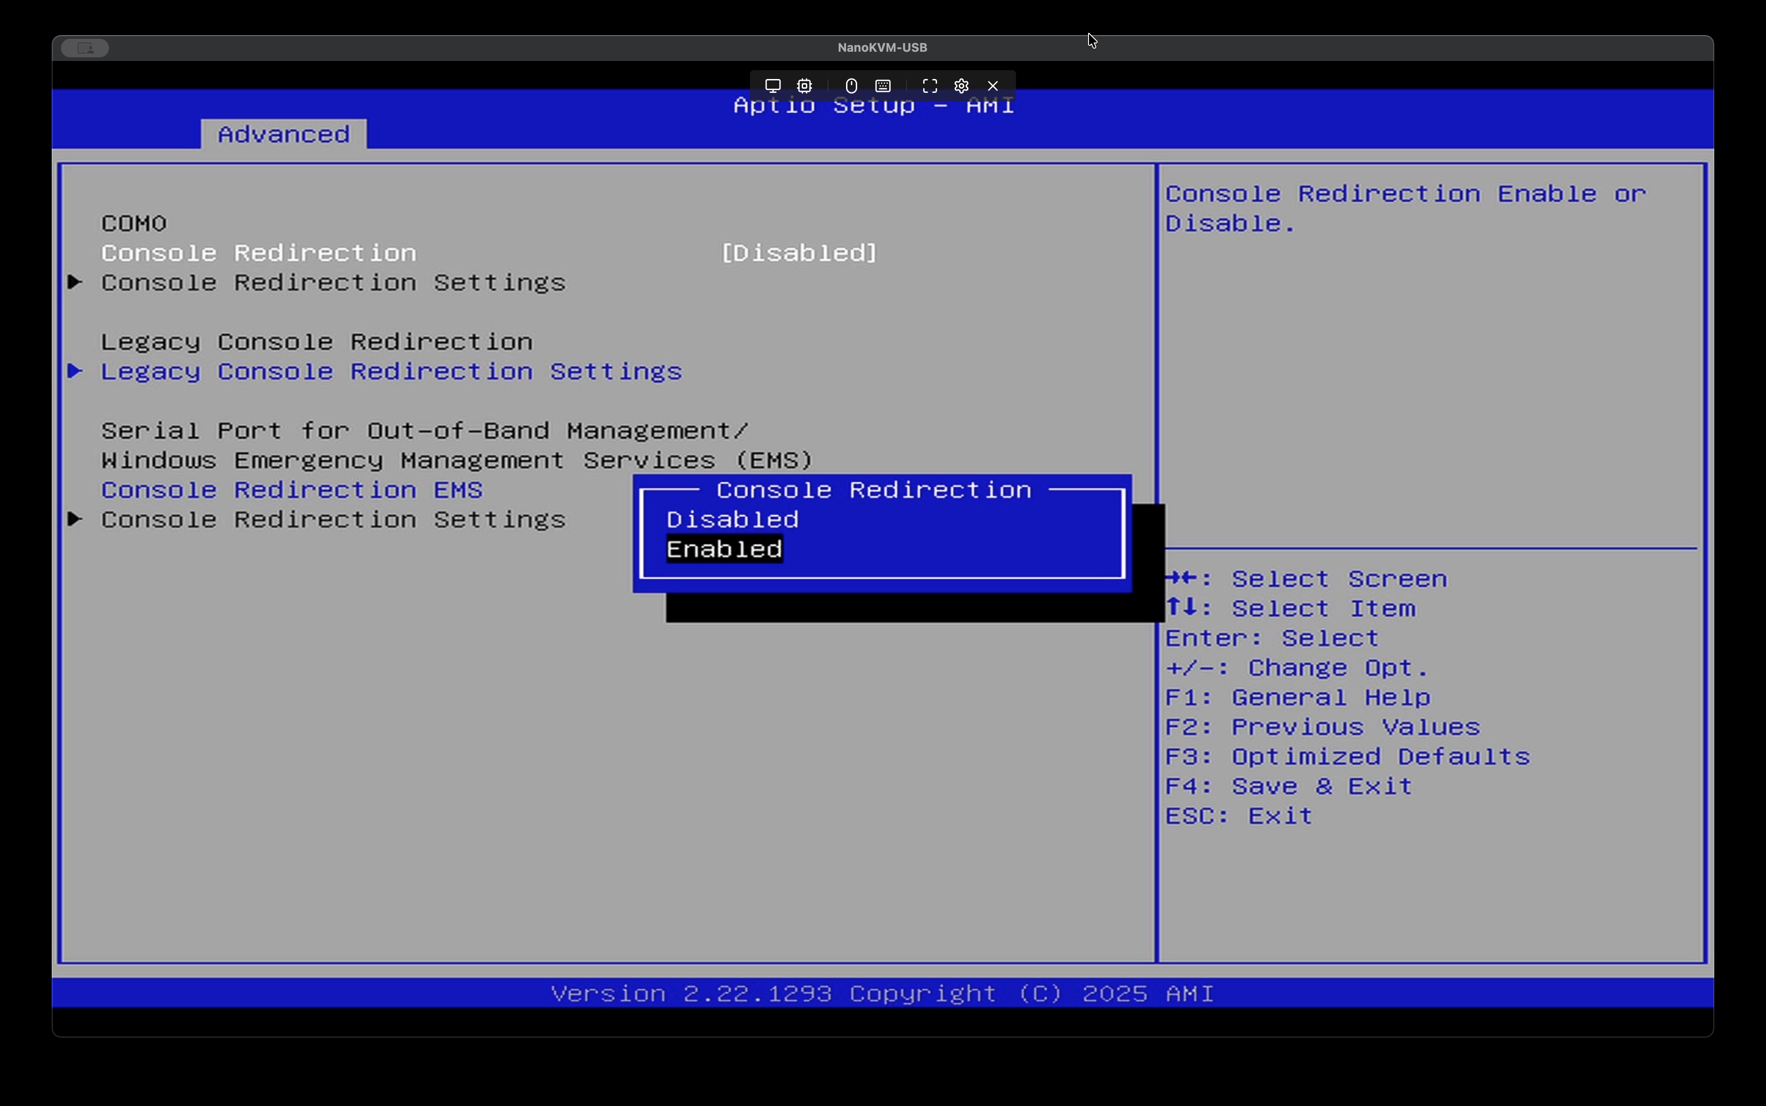This screenshot has height=1106, width=1766.
Task: Select the Disabled option in popup
Action: [732, 519]
